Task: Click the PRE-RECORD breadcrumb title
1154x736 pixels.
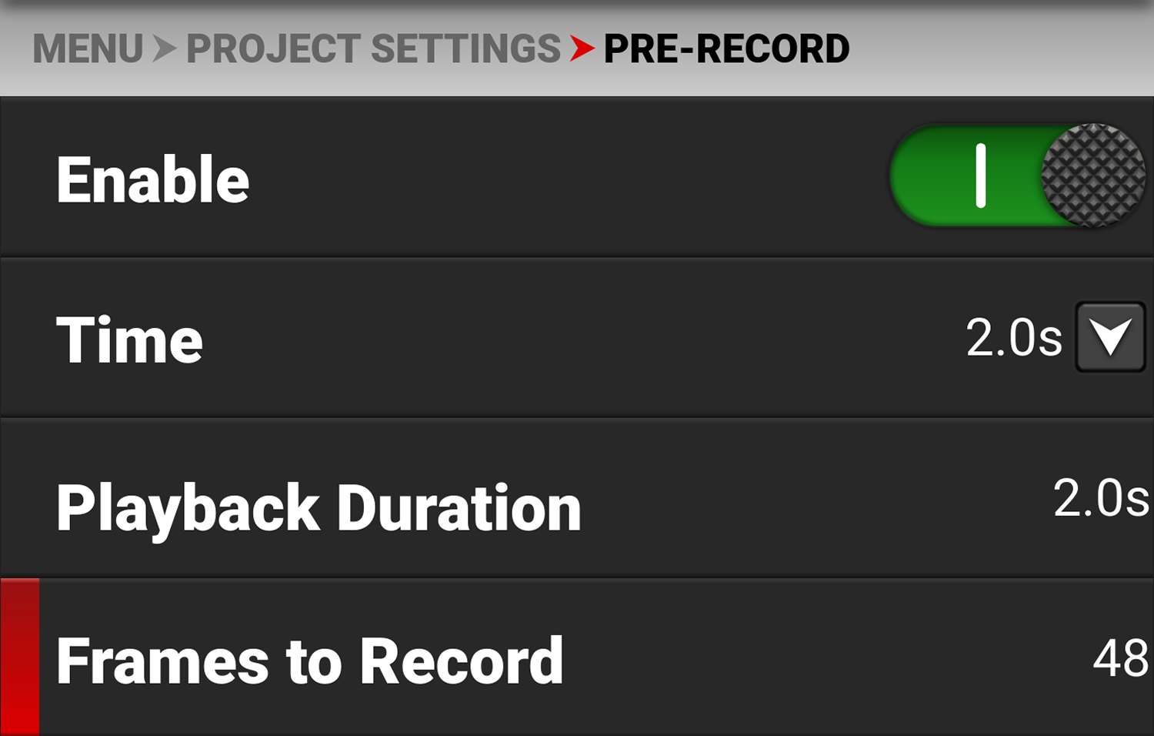Action: (726, 49)
